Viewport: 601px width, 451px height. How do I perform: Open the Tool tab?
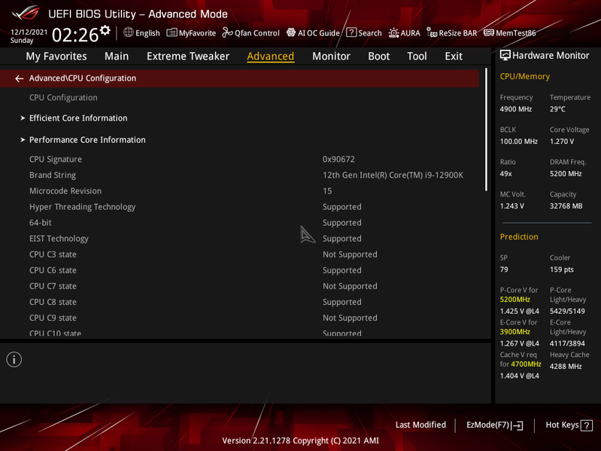(x=417, y=56)
